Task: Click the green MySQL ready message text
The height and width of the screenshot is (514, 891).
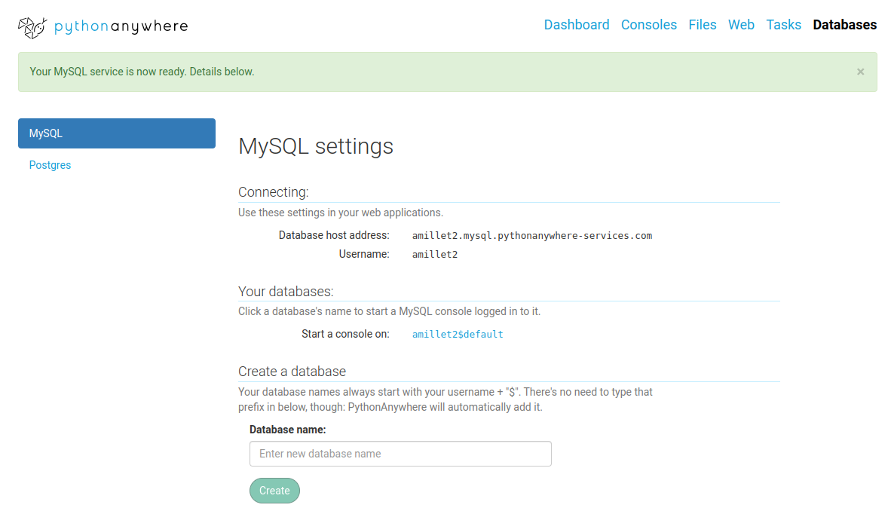Action: pyautogui.click(x=142, y=72)
